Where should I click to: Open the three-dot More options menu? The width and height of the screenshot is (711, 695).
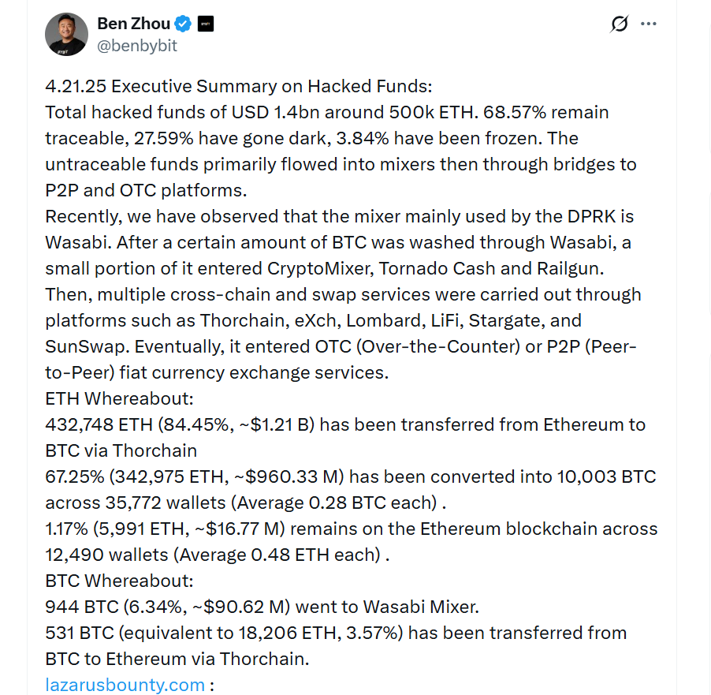(x=649, y=24)
